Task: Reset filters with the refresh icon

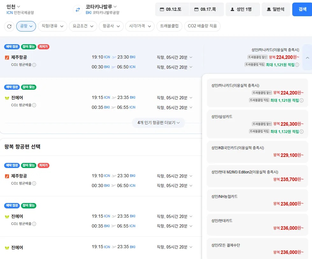Action: click(9, 26)
